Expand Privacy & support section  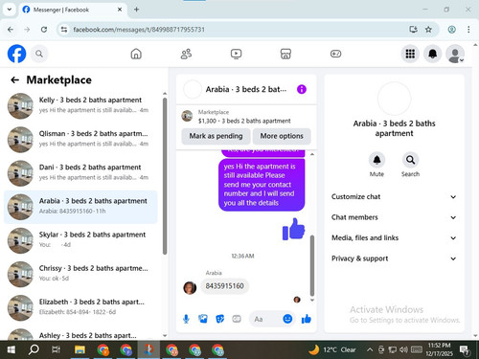(x=394, y=258)
